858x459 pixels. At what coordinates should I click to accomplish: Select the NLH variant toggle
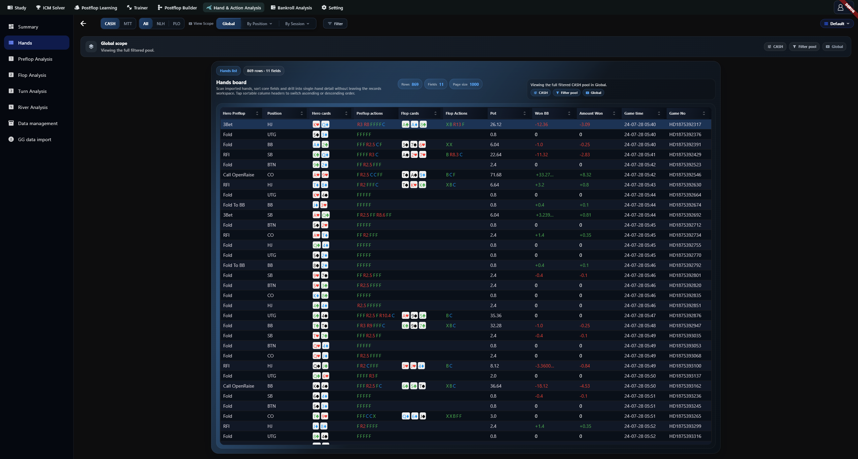[161, 23]
